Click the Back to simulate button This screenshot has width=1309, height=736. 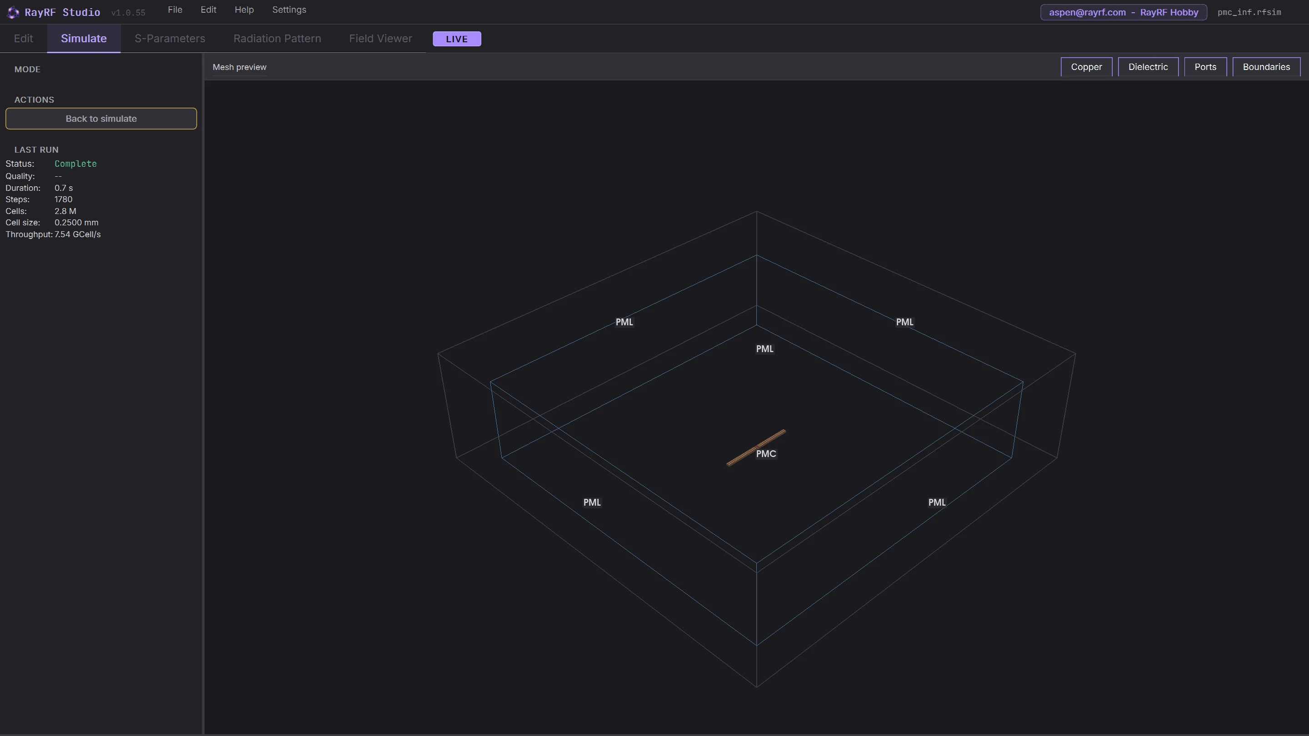tap(101, 118)
